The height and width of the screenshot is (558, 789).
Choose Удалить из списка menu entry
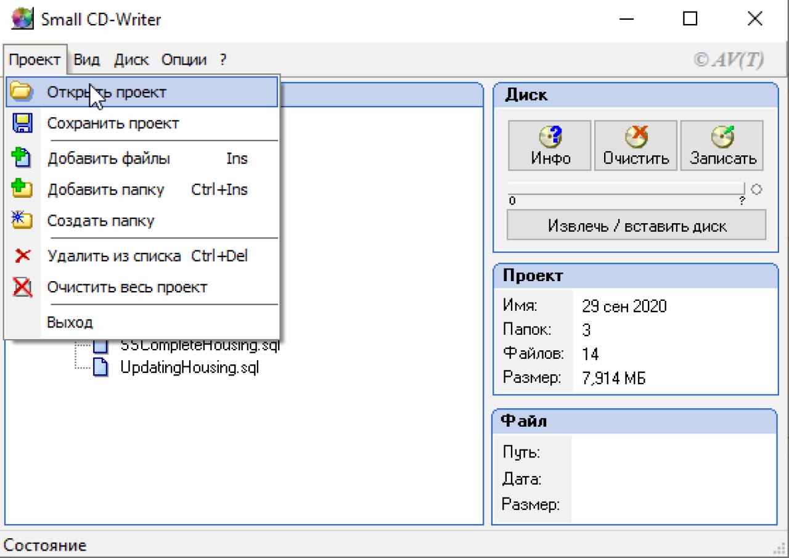[142, 256]
